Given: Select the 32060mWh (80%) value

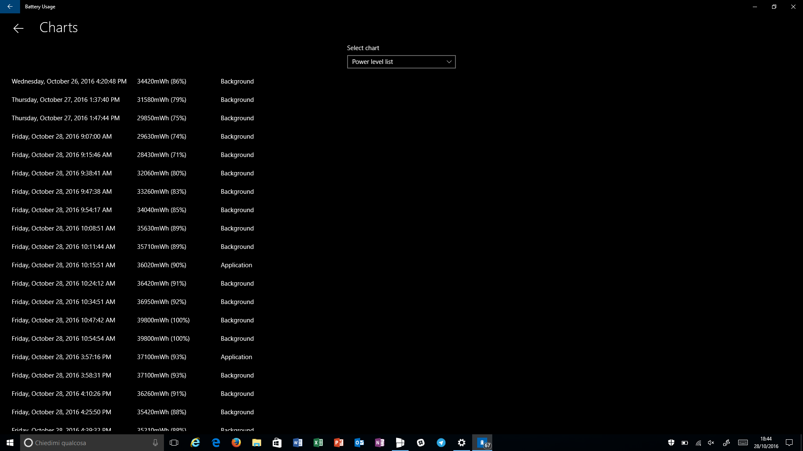Looking at the screenshot, I should [x=161, y=173].
